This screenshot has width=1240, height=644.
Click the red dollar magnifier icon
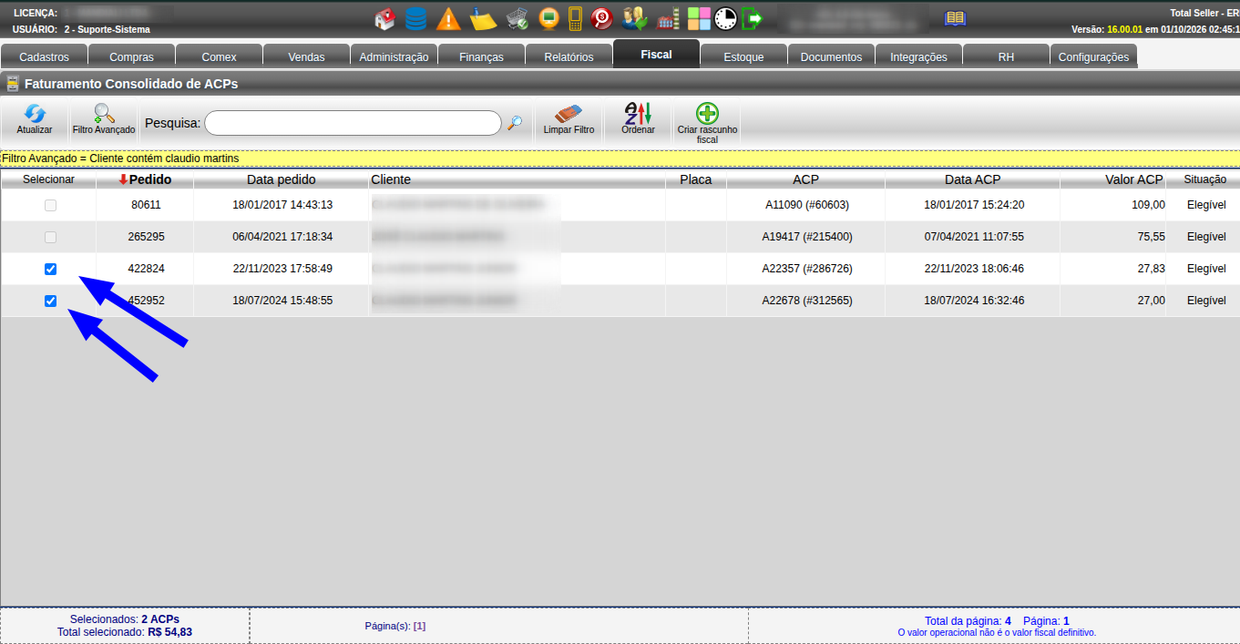tap(601, 19)
